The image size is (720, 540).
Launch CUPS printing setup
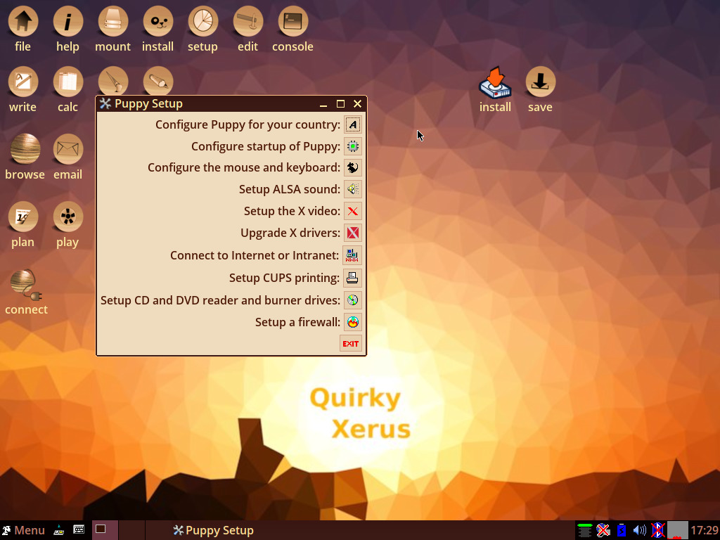352,278
